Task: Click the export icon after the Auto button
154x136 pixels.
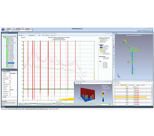Action: (x=55, y=35)
